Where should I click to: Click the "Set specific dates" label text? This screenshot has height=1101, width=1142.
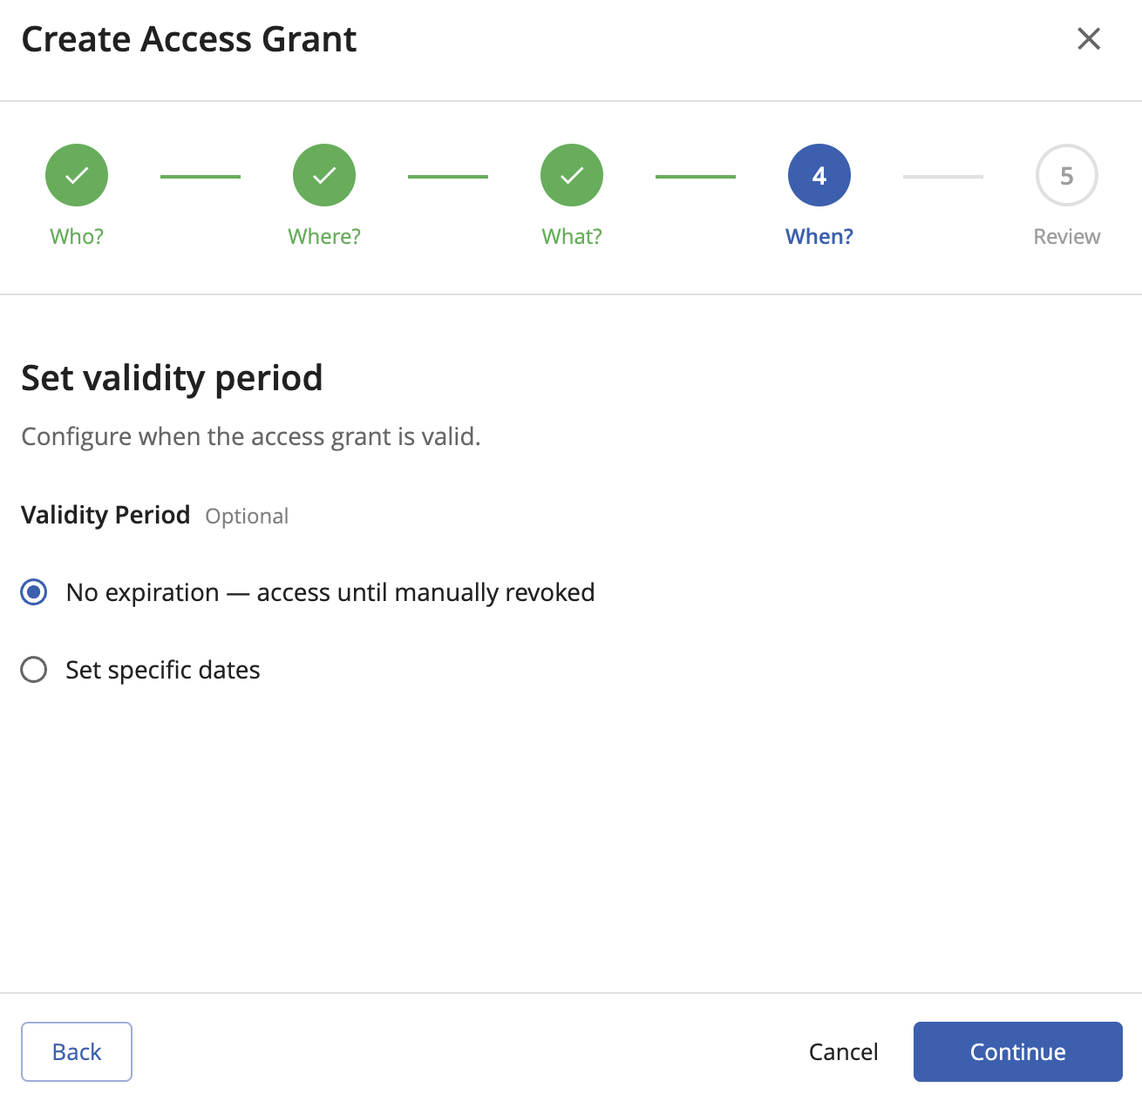[163, 670]
